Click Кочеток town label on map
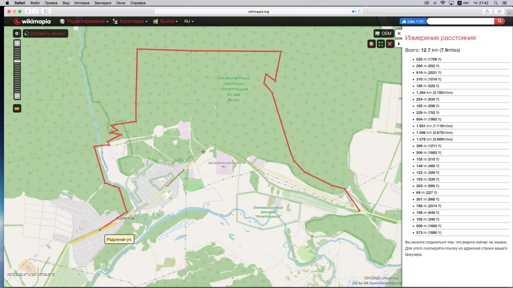Image resolution: width=513 pixels, height=288 pixels. pyautogui.click(x=125, y=218)
